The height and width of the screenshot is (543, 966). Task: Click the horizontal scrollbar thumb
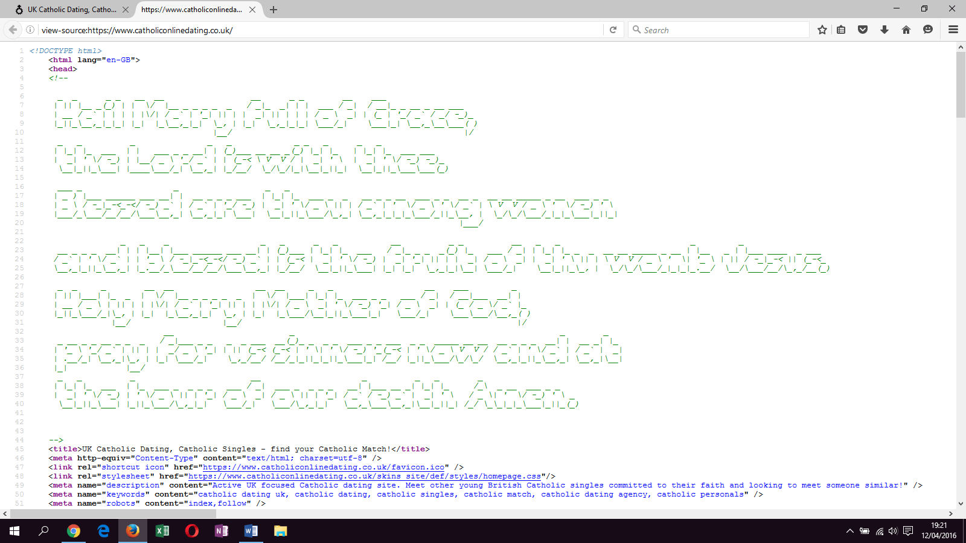113,514
